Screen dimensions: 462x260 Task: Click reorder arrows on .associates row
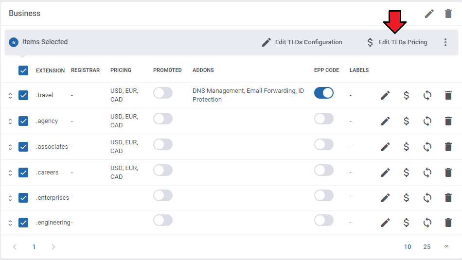10,147
